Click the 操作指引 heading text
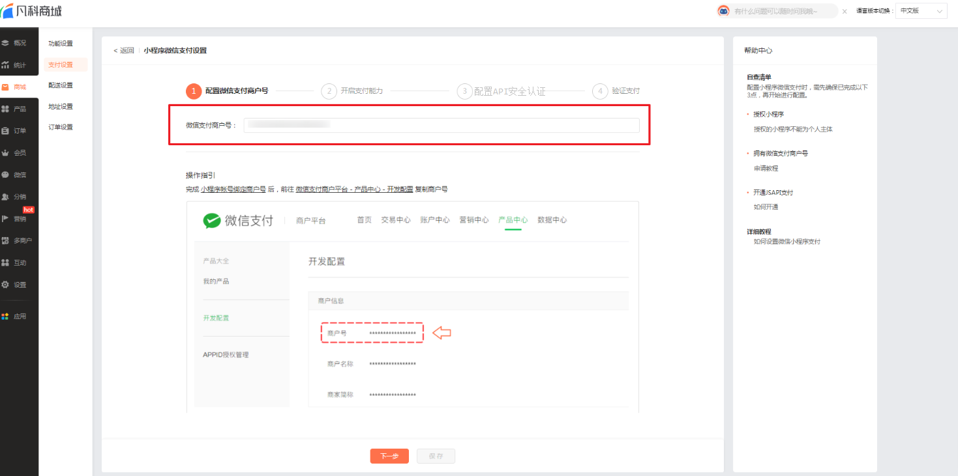 tap(200, 175)
